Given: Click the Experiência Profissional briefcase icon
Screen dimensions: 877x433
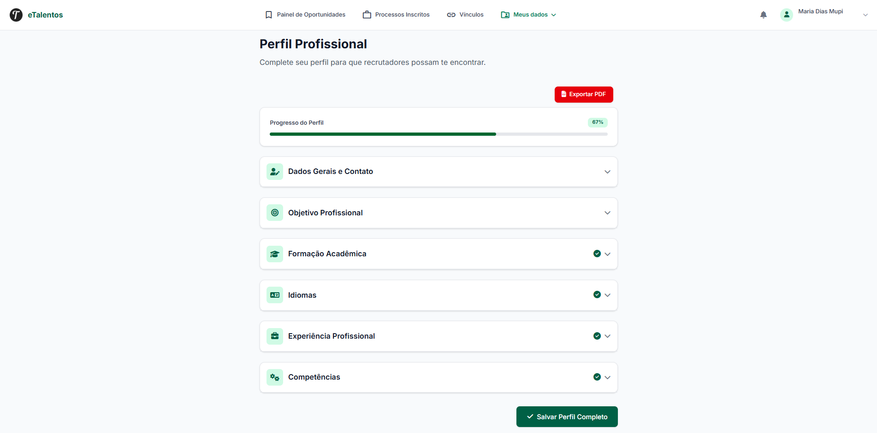Looking at the screenshot, I should point(275,336).
